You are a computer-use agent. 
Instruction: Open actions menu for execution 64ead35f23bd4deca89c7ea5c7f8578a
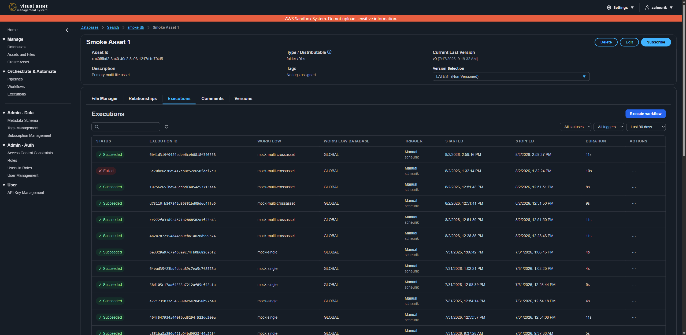(x=634, y=269)
